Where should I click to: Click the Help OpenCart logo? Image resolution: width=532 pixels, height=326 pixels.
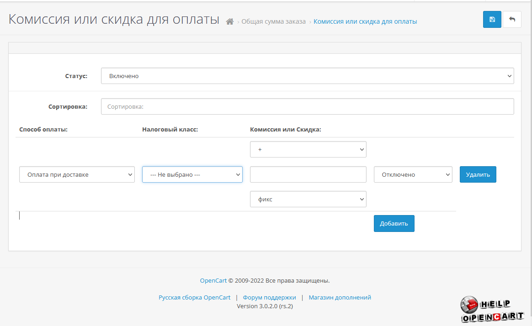pyautogui.click(x=492, y=310)
